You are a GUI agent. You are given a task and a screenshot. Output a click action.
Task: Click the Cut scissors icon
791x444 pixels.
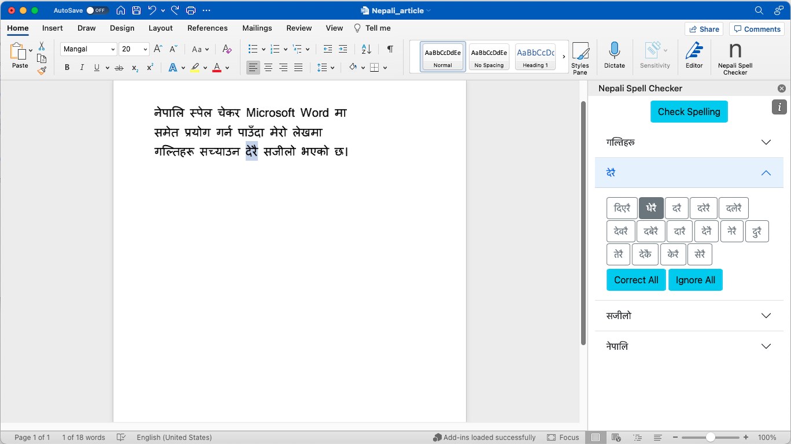42,46
